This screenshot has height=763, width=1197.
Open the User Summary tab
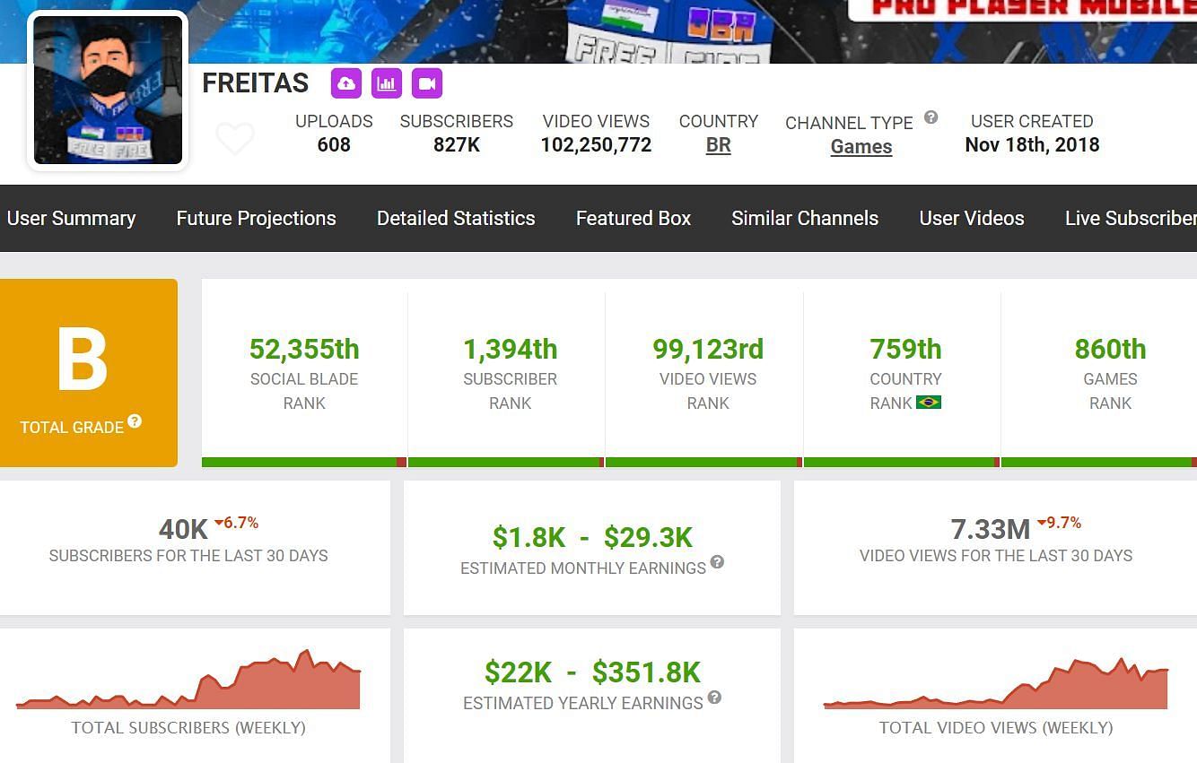(71, 218)
